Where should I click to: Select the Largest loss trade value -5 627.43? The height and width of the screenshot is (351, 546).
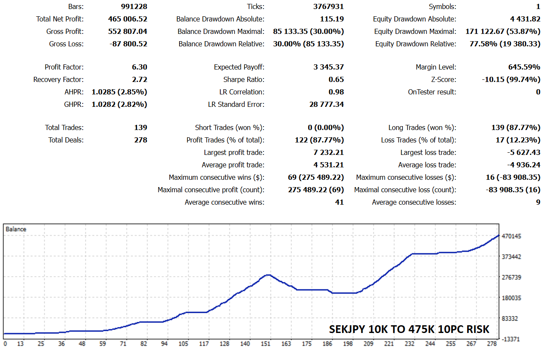(524, 153)
